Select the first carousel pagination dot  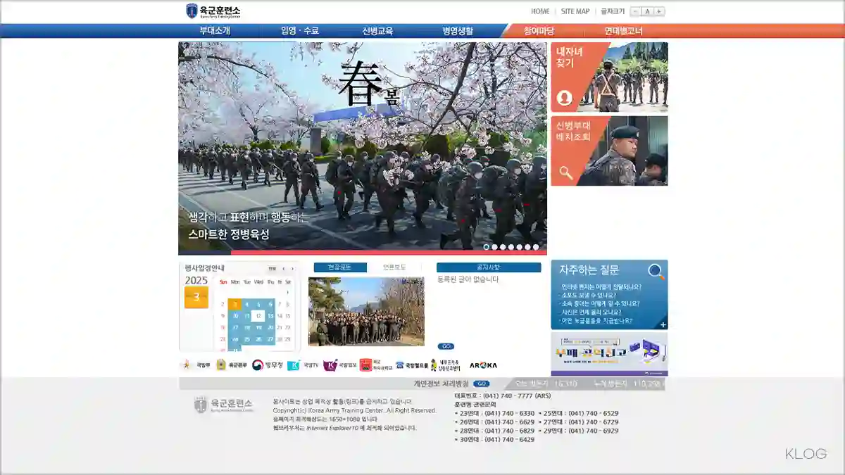487,246
